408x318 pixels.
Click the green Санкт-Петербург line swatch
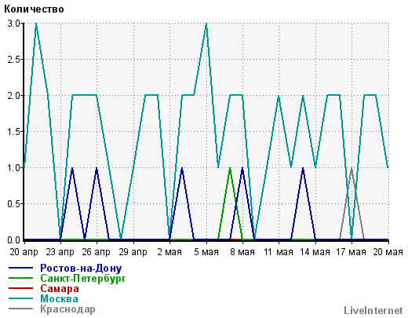coord(20,278)
